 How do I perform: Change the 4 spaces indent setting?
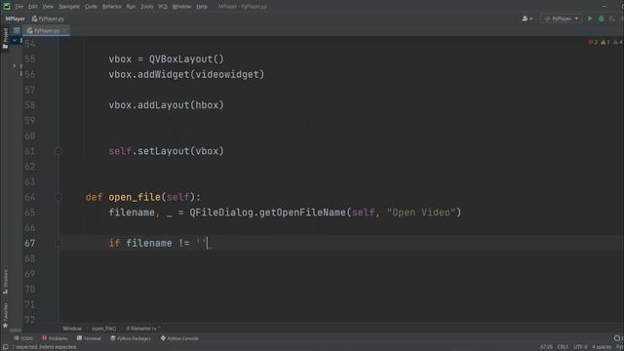click(602, 347)
